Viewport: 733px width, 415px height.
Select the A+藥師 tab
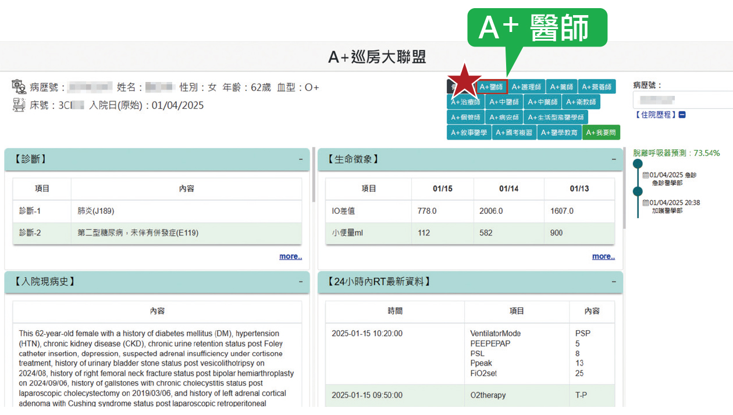pos(561,87)
